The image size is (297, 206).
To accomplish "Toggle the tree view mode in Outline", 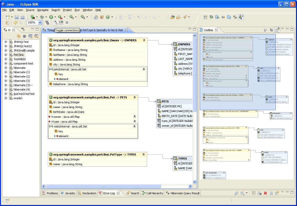I will [271, 30].
